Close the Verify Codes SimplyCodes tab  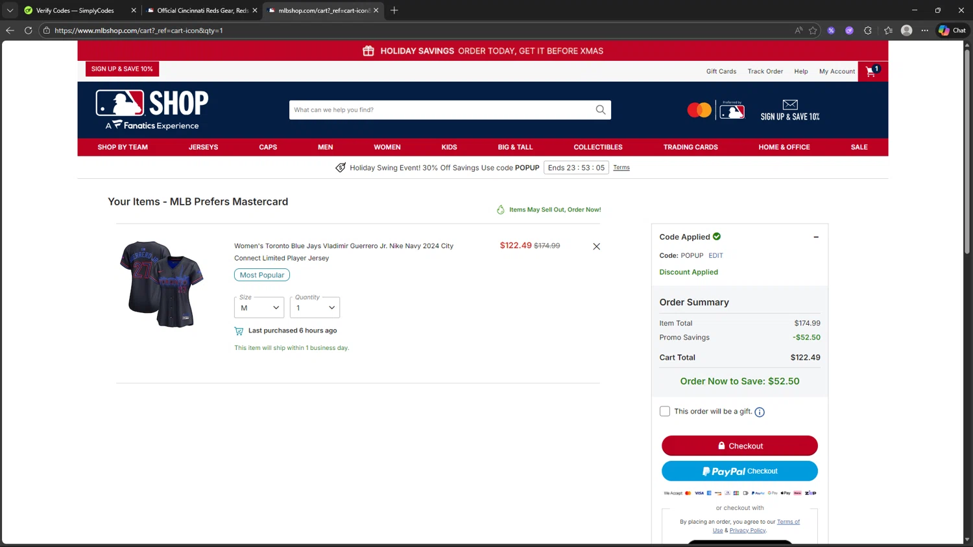pyautogui.click(x=134, y=10)
